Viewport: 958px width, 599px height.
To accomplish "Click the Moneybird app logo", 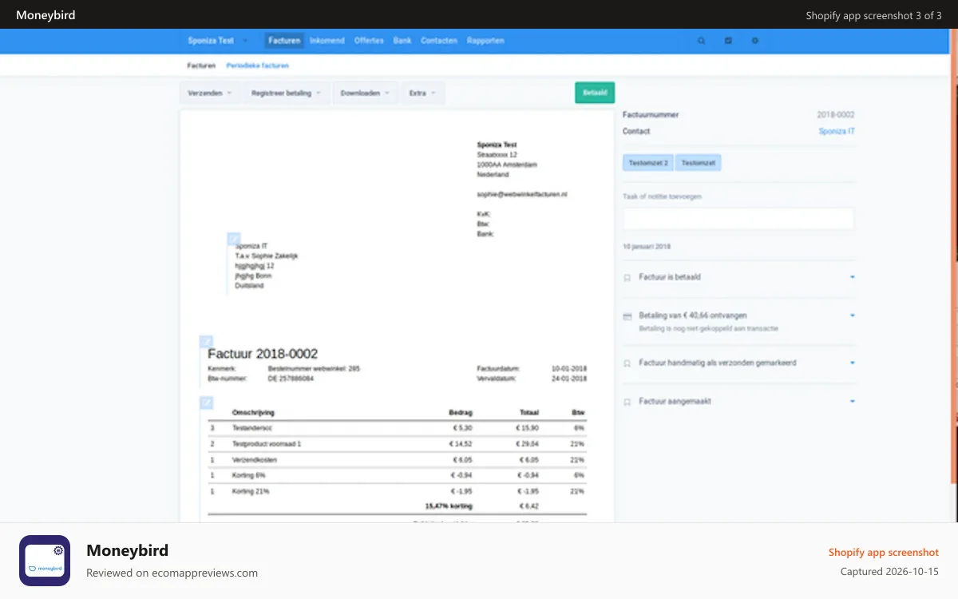I will 45,561.
